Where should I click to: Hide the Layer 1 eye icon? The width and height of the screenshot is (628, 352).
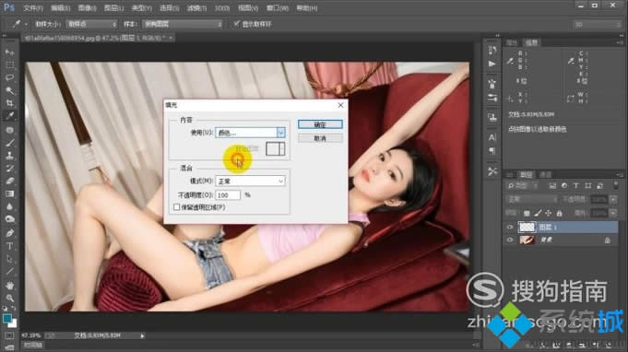(x=510, y=228)
